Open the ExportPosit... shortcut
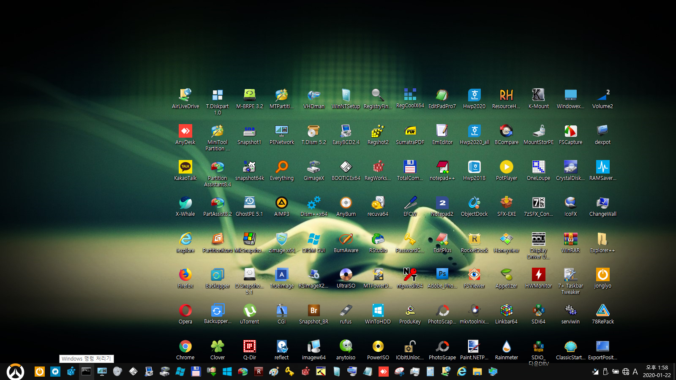This screenshot has width=676, height=380. 603,350
